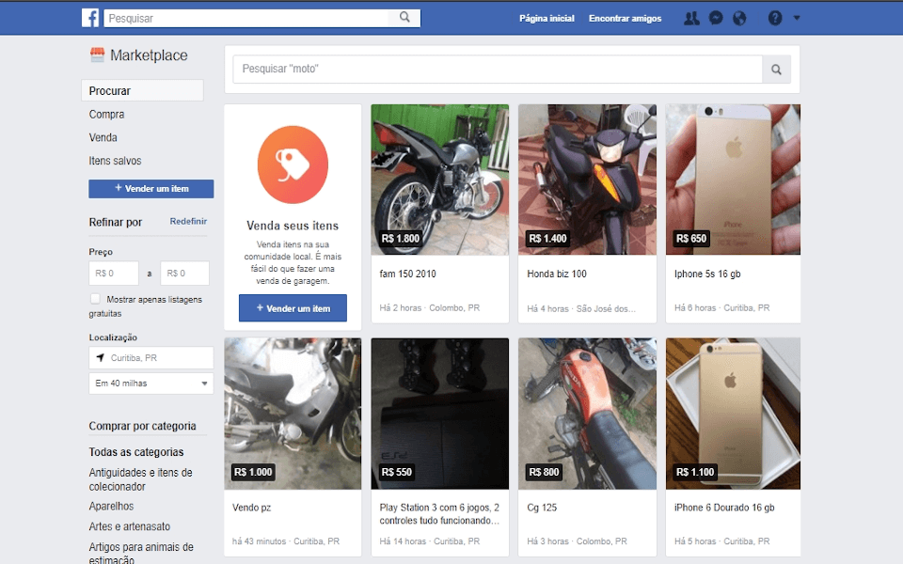Image resolution: width=903 pixels, height=564 pixels.
Task: Click the R$ 1.800 price tag
Action: click(401, 238)
